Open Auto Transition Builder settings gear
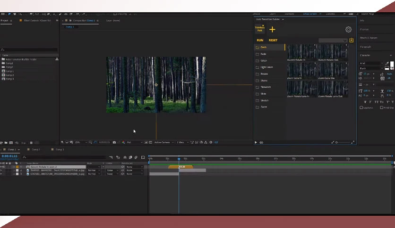Screen dimensions: 395x228 tap(348, 29)
